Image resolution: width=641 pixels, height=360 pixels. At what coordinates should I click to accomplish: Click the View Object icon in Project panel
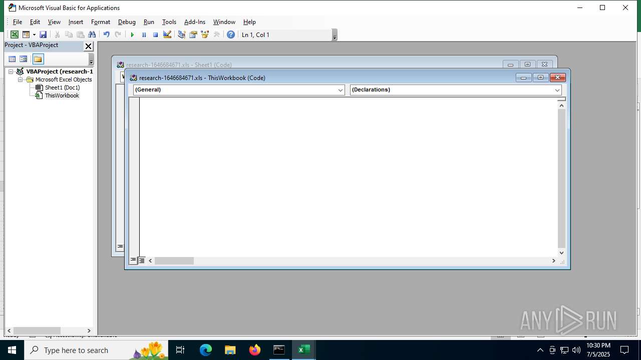tap(23, 59)
